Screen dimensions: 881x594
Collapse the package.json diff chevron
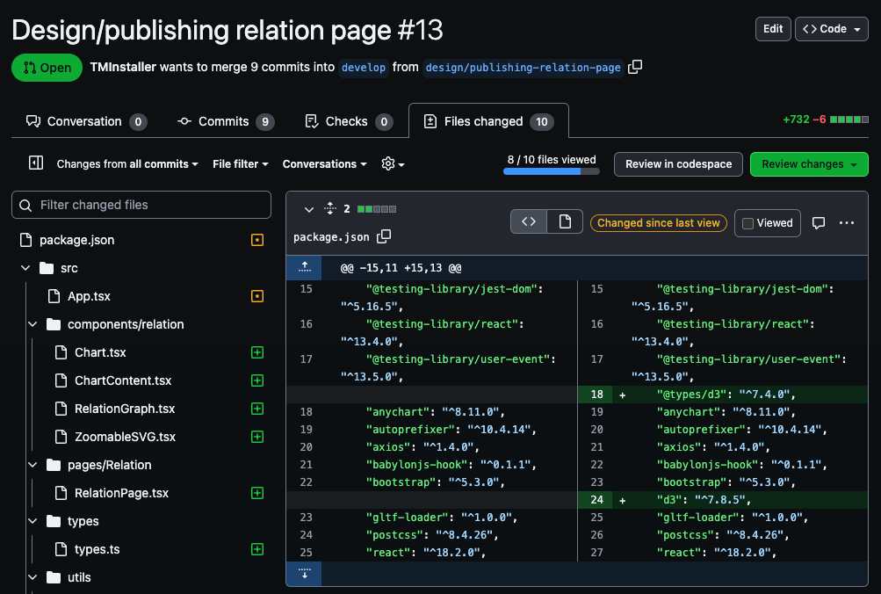click(308, 209)
